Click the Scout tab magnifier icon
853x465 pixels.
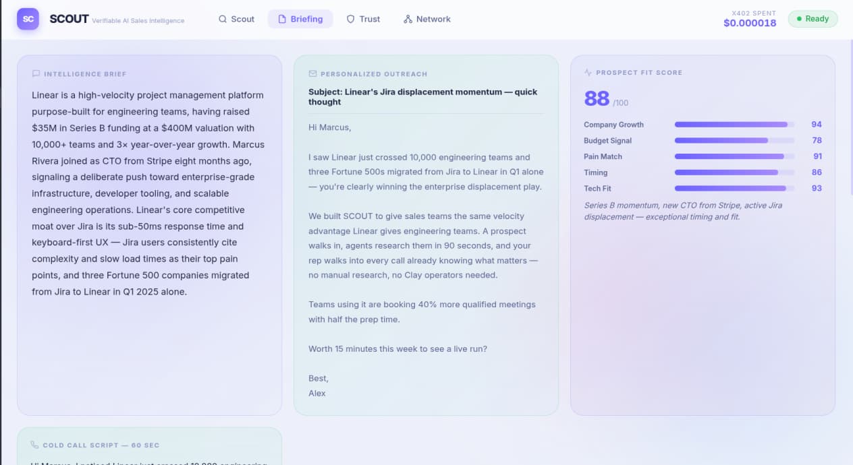[223, 19]
